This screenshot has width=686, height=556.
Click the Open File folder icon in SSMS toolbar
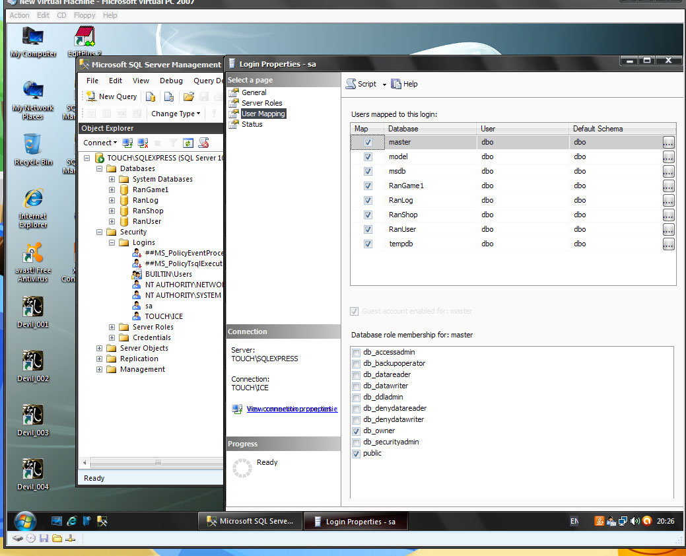189,96
